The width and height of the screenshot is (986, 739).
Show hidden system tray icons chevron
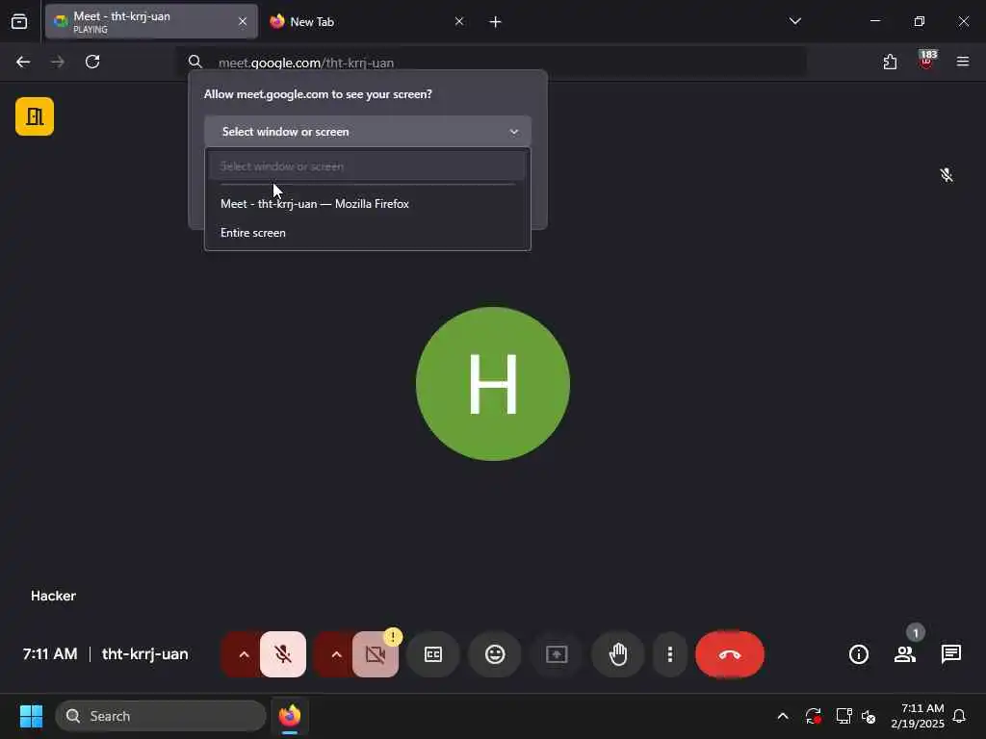tap(783, 716)
